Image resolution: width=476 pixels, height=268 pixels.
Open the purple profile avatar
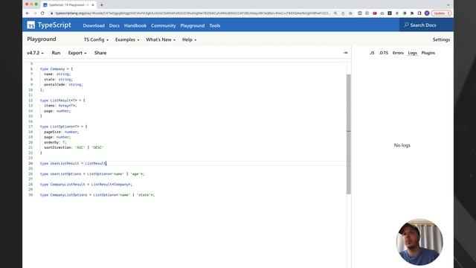pyautogui.click(x=427, y=13)
